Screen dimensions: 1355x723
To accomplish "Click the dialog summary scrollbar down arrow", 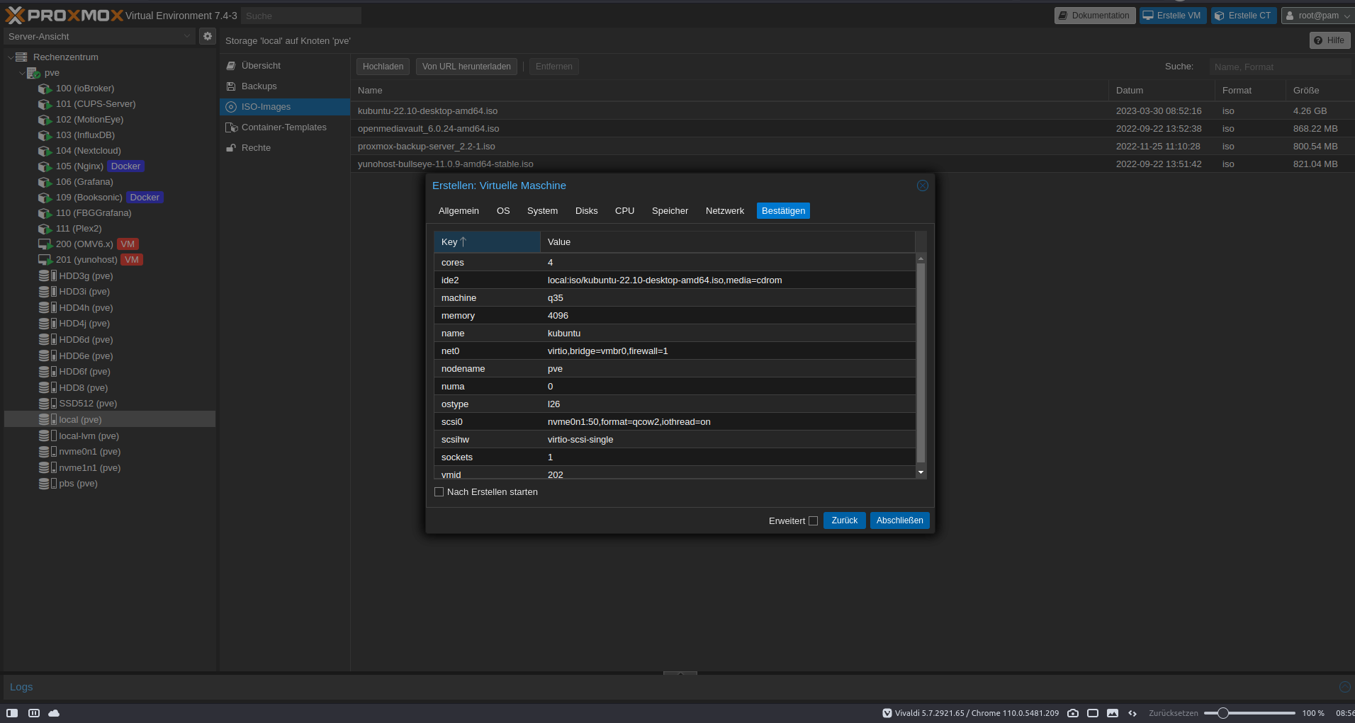I will click(x=921, y=472).
